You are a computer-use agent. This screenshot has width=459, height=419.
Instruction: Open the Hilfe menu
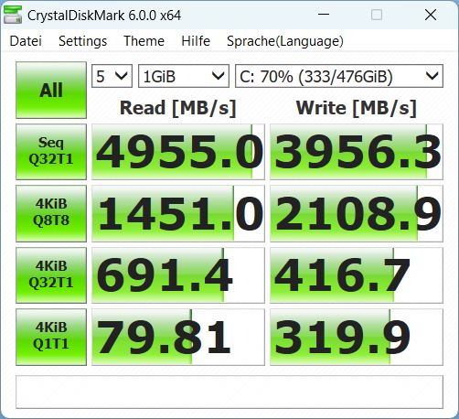(196, 41)
